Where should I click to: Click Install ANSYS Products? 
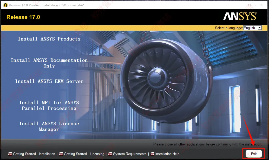tap(49, 39)
